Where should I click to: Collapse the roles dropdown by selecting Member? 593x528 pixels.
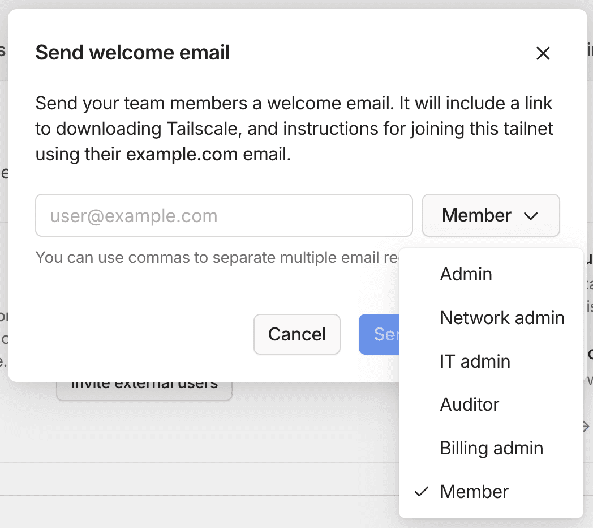(474, 491)
